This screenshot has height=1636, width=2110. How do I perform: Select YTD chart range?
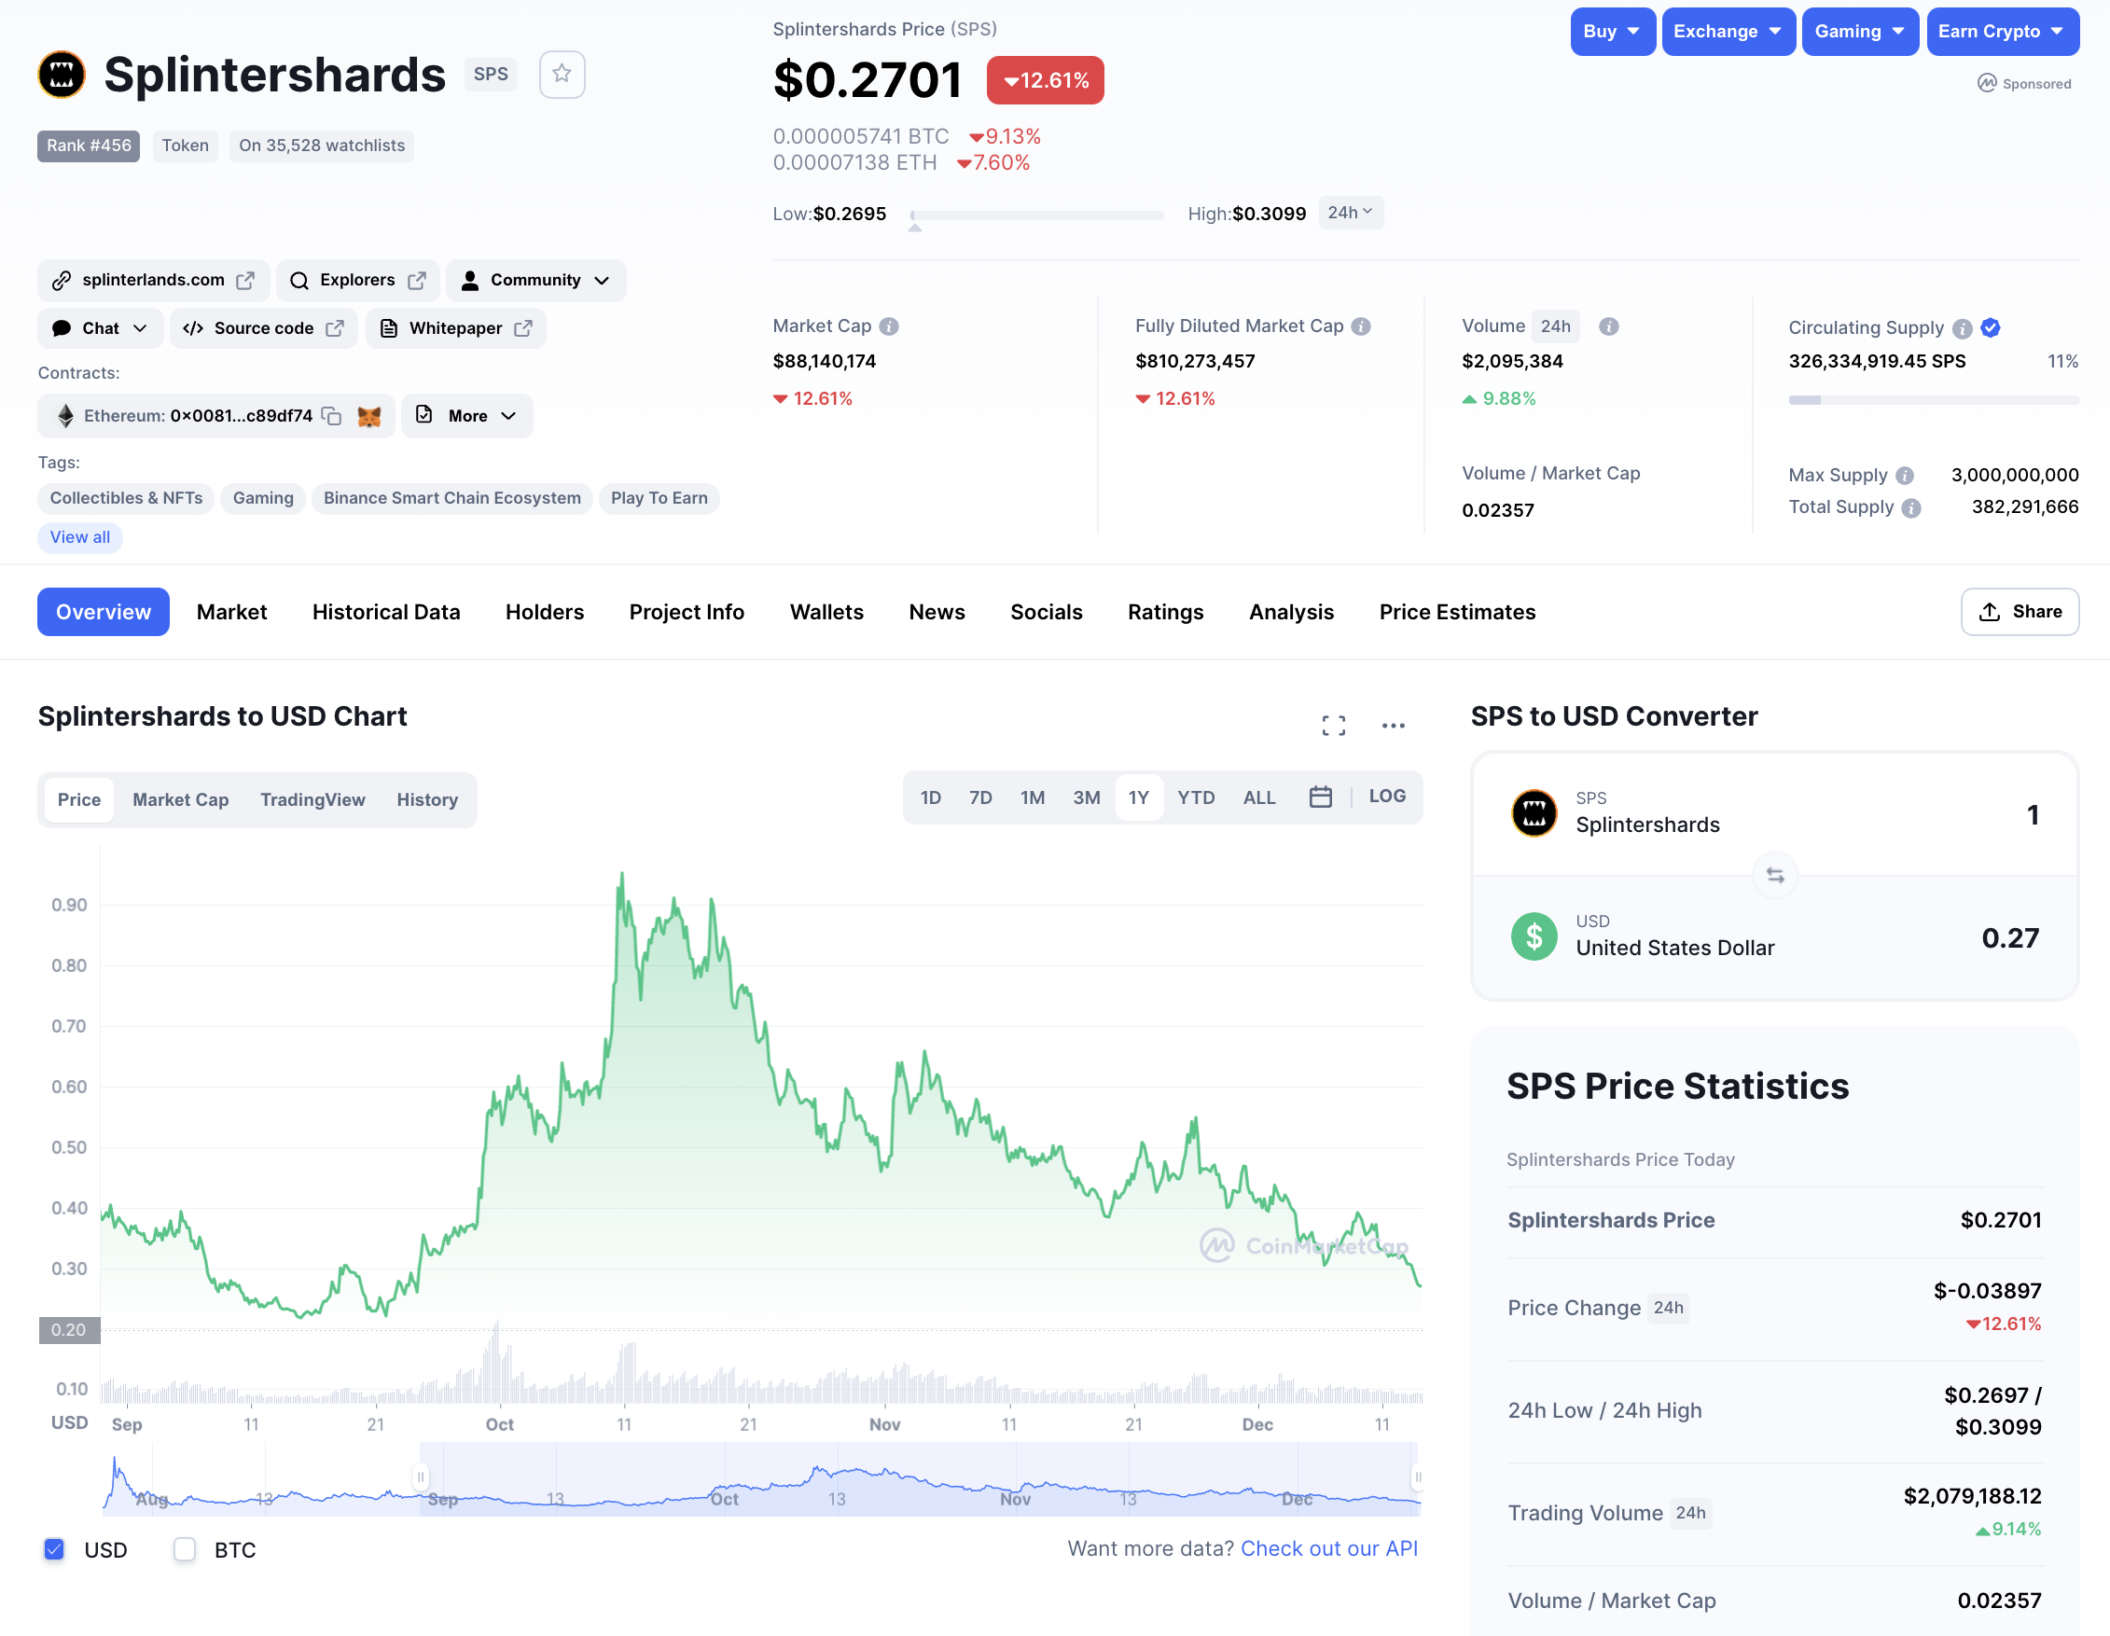1196,797
